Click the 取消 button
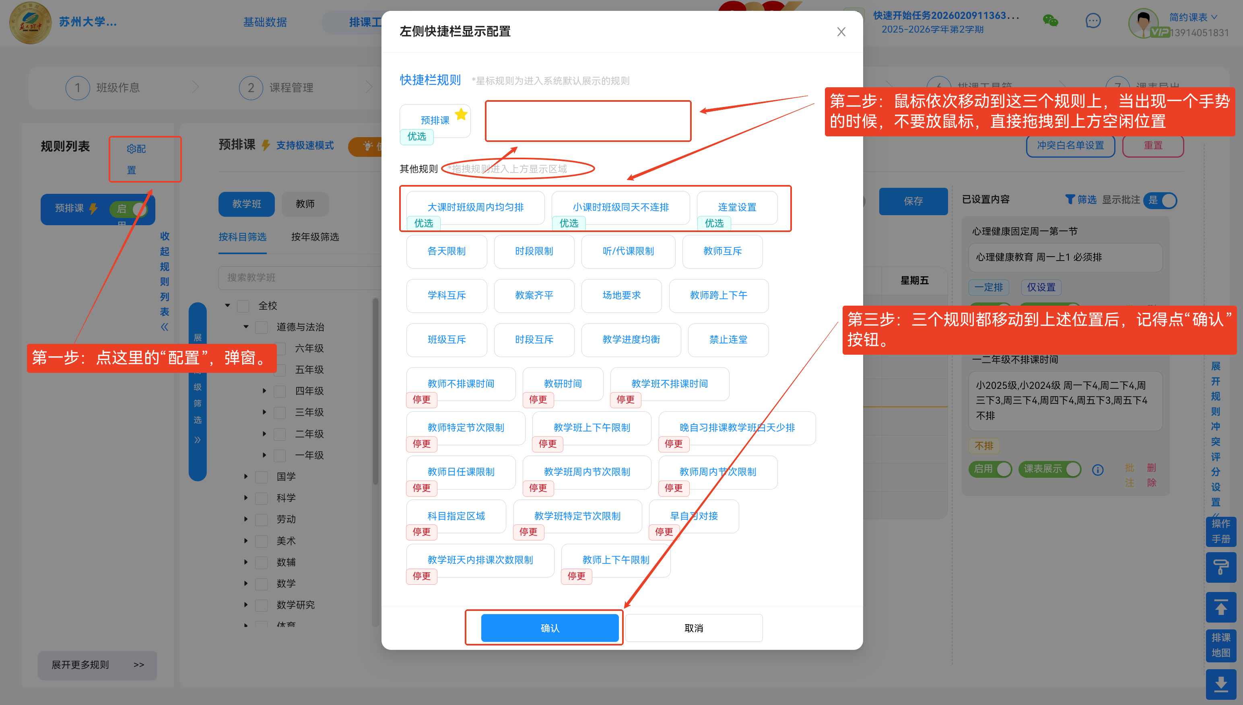This screenshot has height=705, width=1243. [694, 629]
